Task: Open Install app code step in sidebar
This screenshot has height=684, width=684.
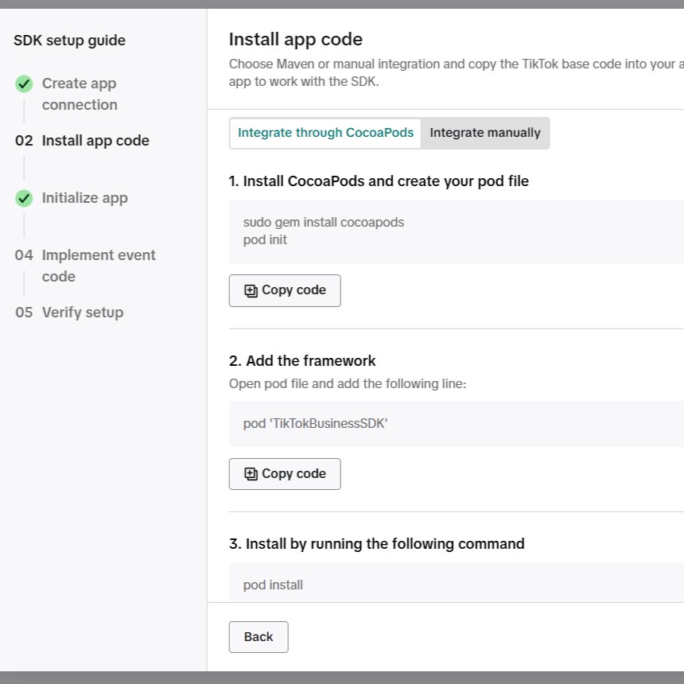Action: (x=95, y=141)
